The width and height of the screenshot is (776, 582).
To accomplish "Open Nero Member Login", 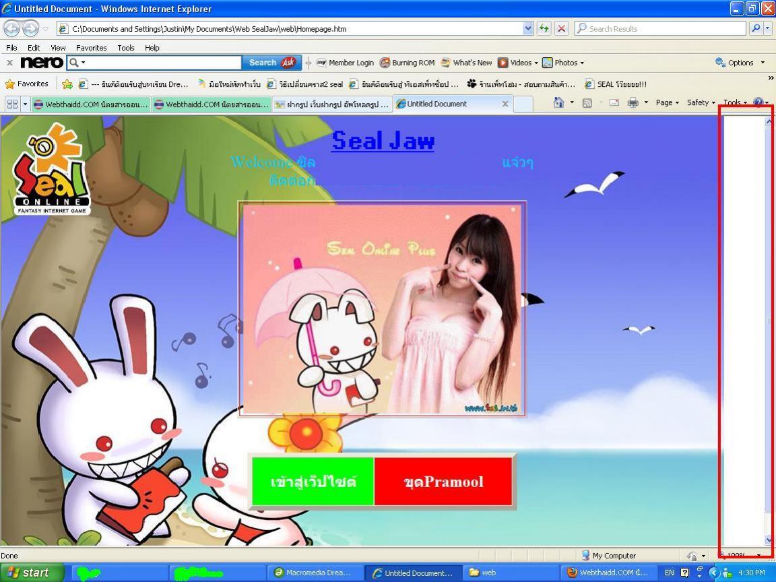I will click(346, 63).
